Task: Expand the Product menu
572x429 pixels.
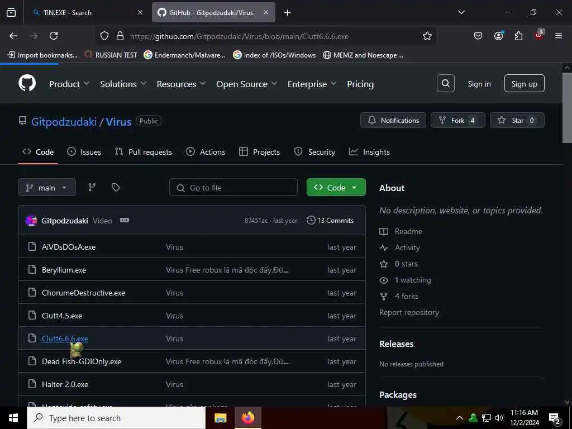Action: pos(69,84)
